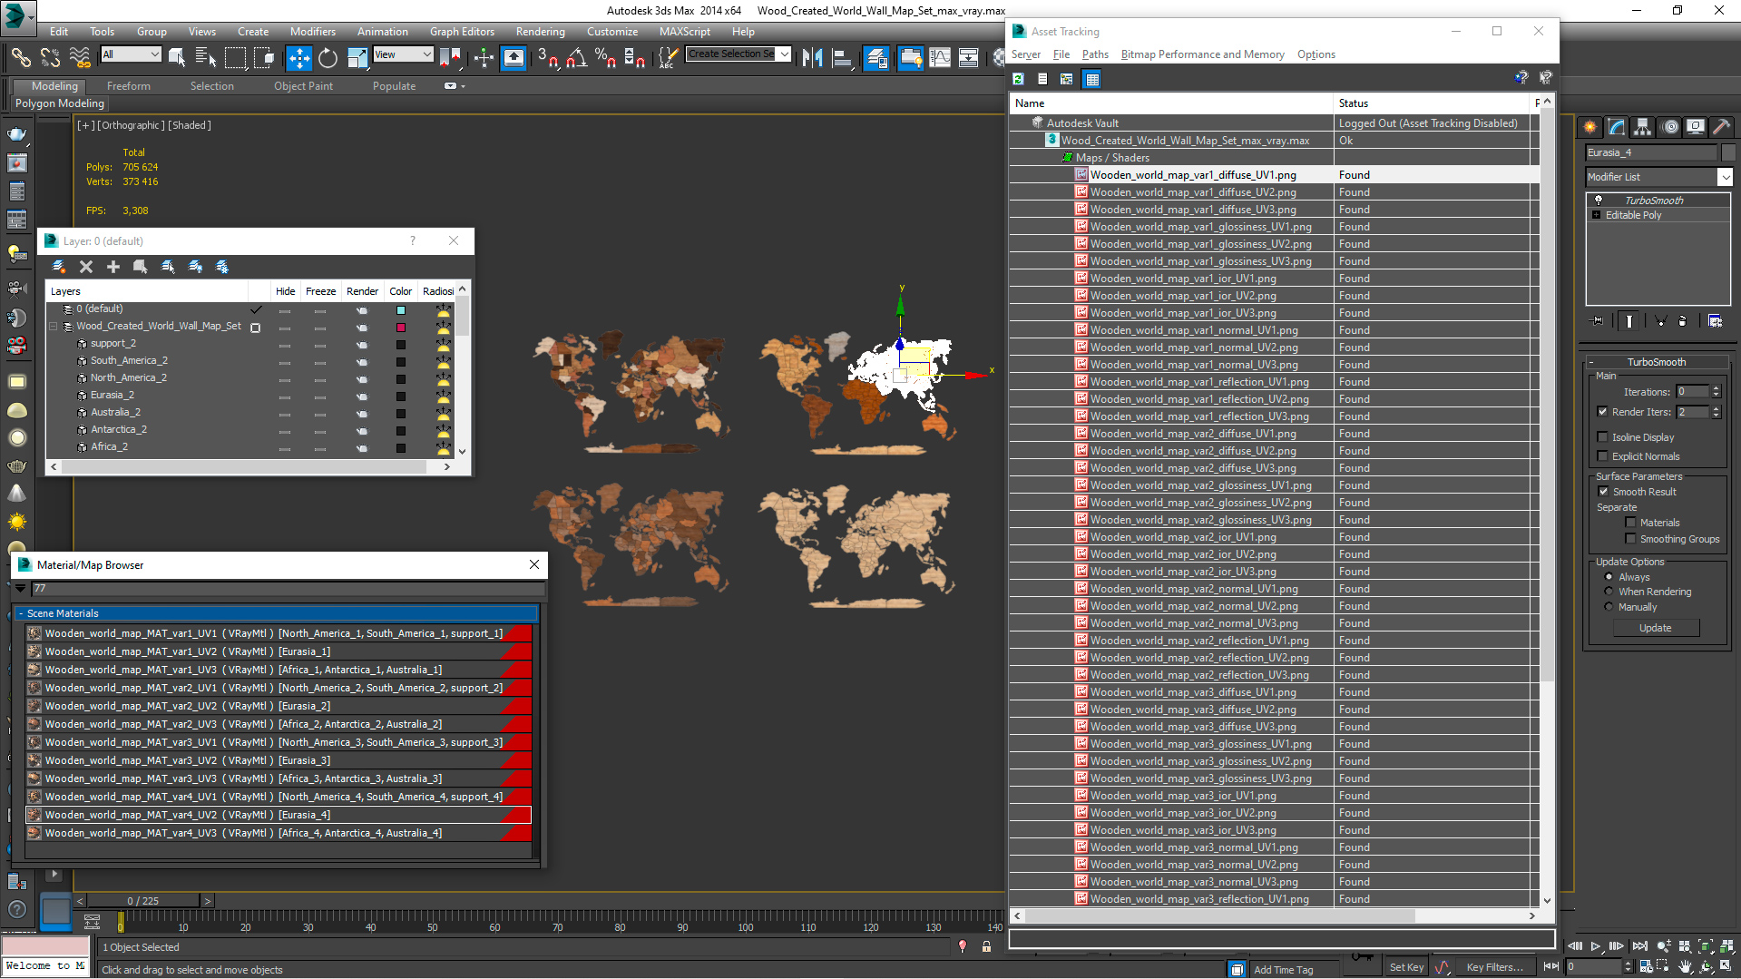Click the Align tool icon
The width and height of the screenshot is (1741, 979).
pyautogui.click(x=842, y=58)
